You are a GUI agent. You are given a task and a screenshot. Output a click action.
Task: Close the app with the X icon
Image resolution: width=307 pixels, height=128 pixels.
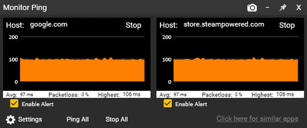coord(298,8)
